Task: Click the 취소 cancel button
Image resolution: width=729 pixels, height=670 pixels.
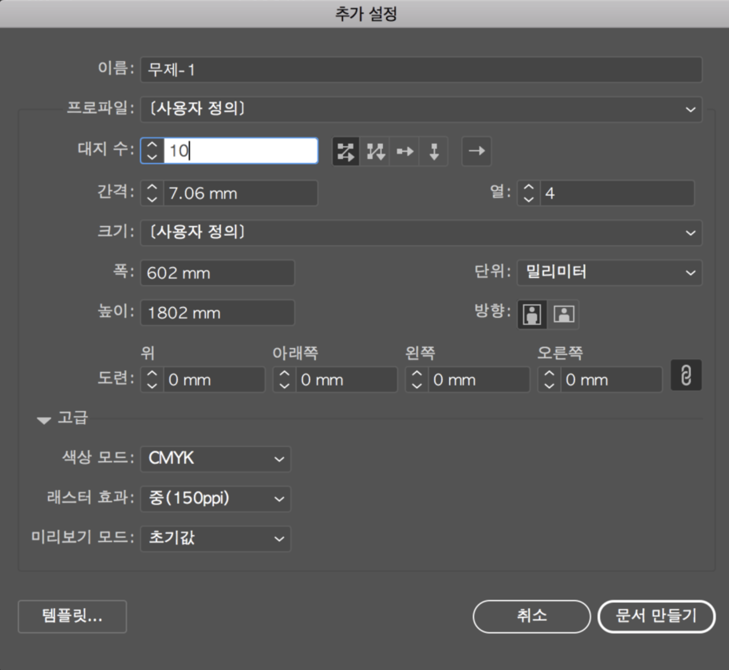Action: click(x=531, y=616)
